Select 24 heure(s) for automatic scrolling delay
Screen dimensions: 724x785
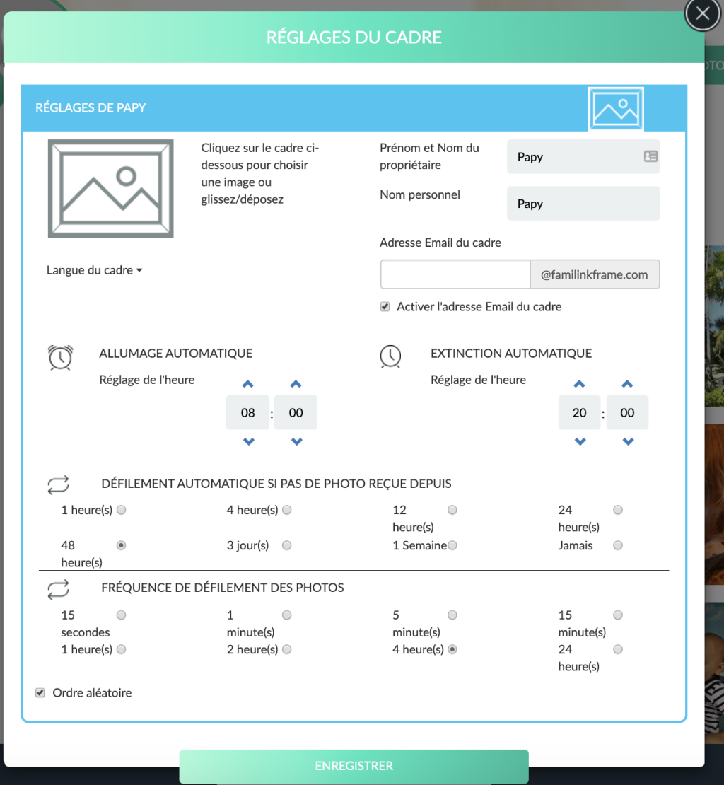pos(618,510)
